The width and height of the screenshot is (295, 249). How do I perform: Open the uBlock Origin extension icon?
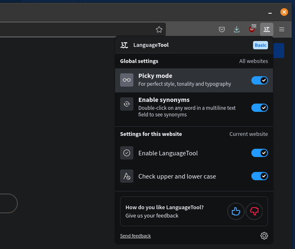pyautogui.click(x=252, y=29)
